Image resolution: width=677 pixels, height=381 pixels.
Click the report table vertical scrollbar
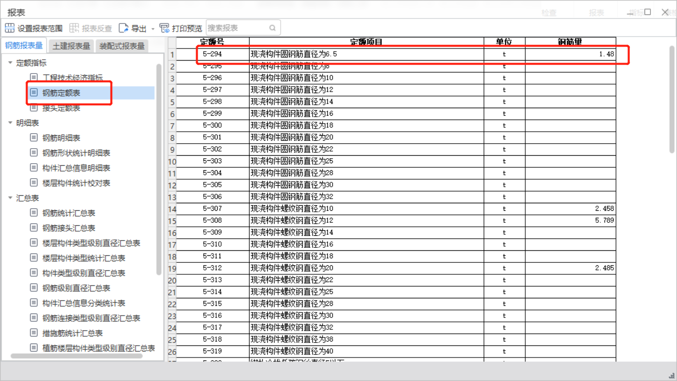point(672,99)
